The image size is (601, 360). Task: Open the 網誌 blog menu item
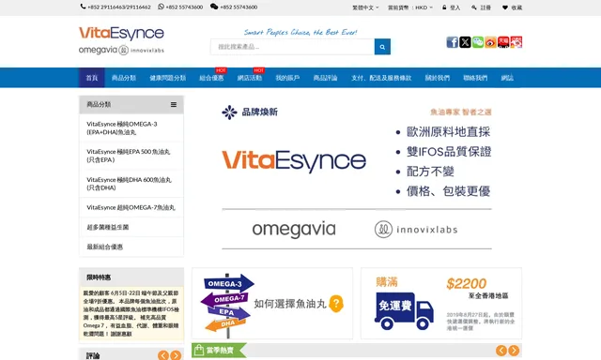tap(507, 78)
